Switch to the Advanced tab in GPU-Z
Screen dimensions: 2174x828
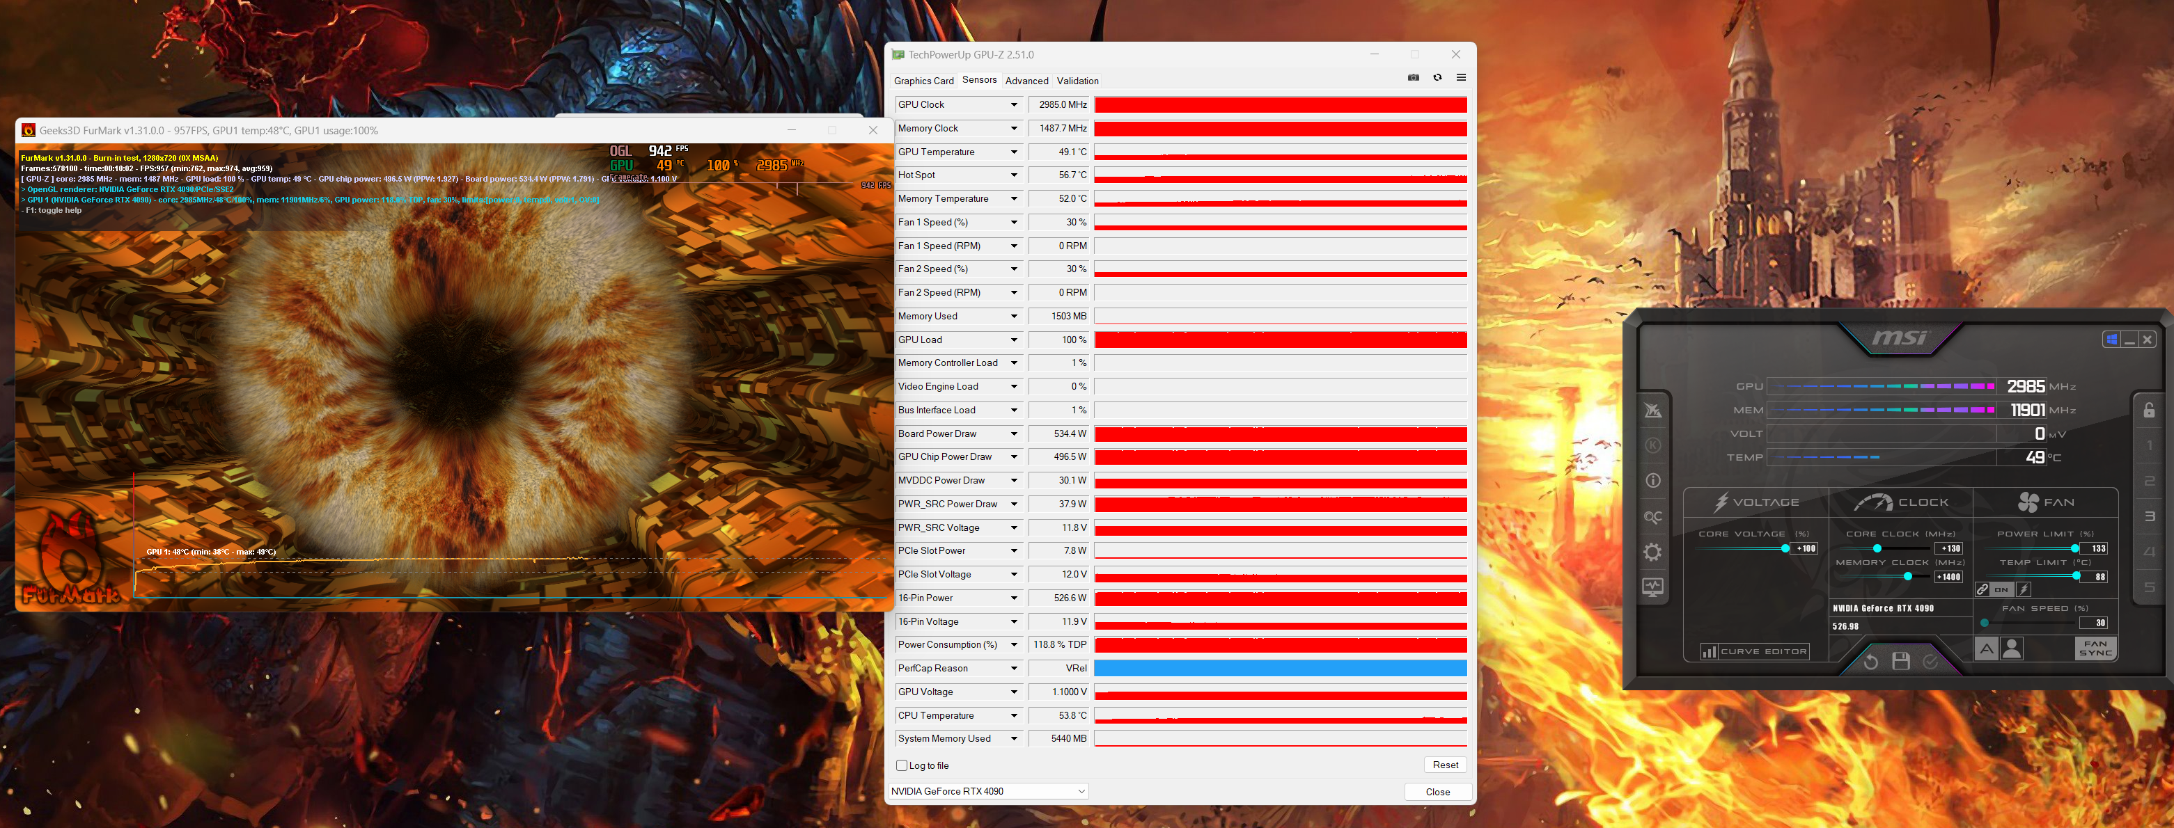[1026, 81]
